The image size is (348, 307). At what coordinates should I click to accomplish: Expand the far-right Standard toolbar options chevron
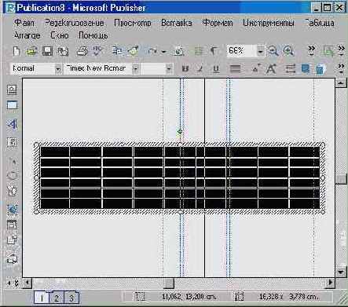pos(341,51)
